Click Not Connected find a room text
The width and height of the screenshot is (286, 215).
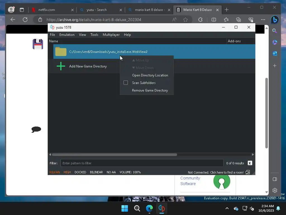[216, 172]
